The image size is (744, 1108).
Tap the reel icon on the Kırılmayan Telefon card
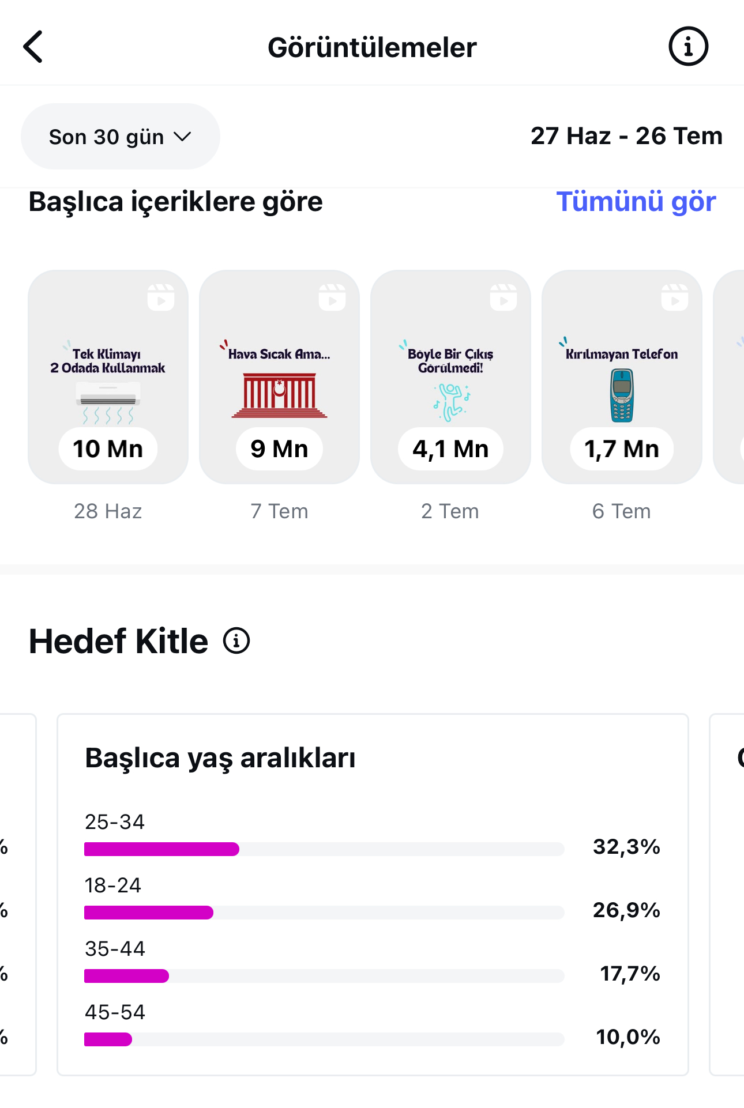(x=675, y=297)
